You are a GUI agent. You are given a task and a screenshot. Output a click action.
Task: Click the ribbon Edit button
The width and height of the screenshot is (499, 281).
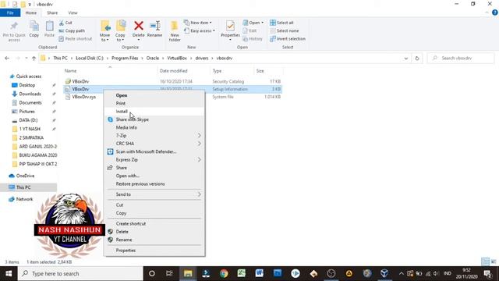(249, 30)
